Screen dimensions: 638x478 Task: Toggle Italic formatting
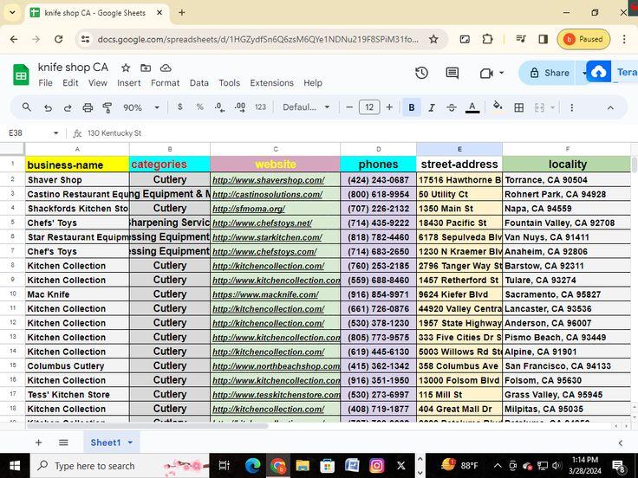[x=431, y=107]
